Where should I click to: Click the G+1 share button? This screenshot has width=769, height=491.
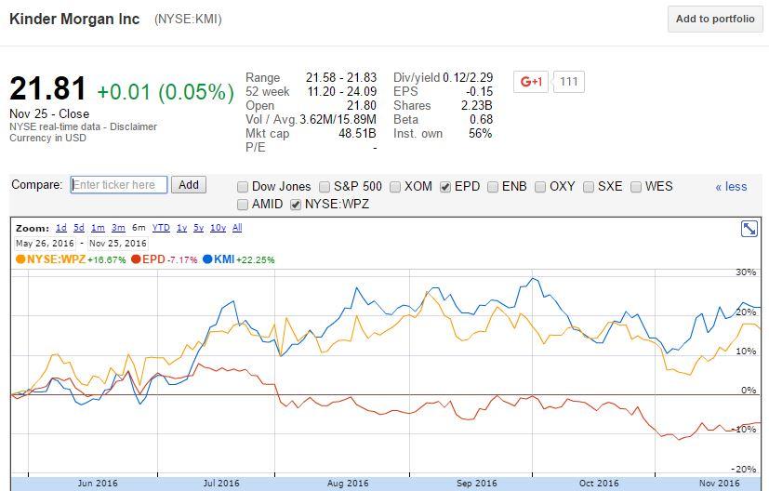531,82
